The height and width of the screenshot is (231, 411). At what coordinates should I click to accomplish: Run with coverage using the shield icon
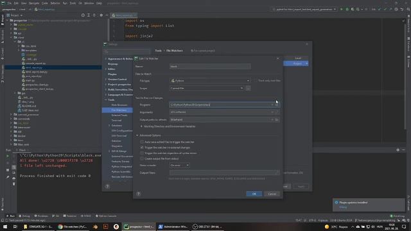[353, 9]
